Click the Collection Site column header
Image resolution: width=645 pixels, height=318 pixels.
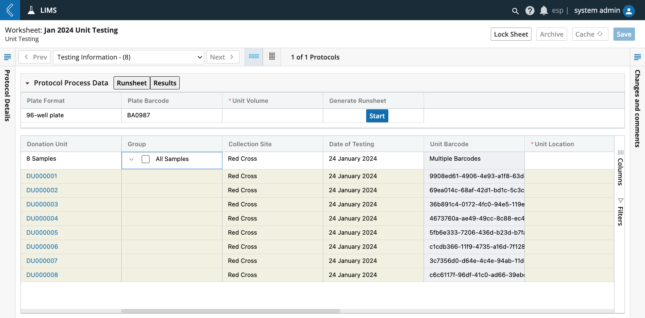tap(272, 144)
